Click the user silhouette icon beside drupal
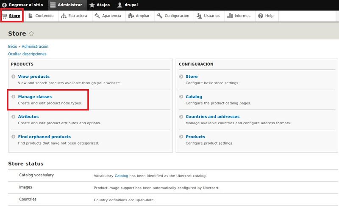 tap(119, 5)
